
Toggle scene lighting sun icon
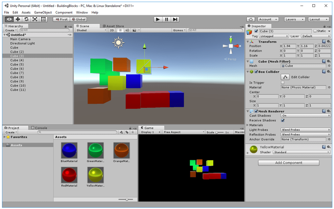(120, 30)
